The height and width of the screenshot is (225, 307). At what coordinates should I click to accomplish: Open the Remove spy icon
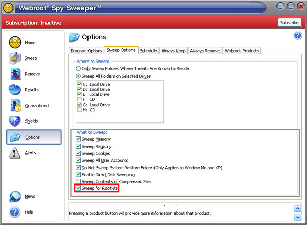(x=15, y=74)
